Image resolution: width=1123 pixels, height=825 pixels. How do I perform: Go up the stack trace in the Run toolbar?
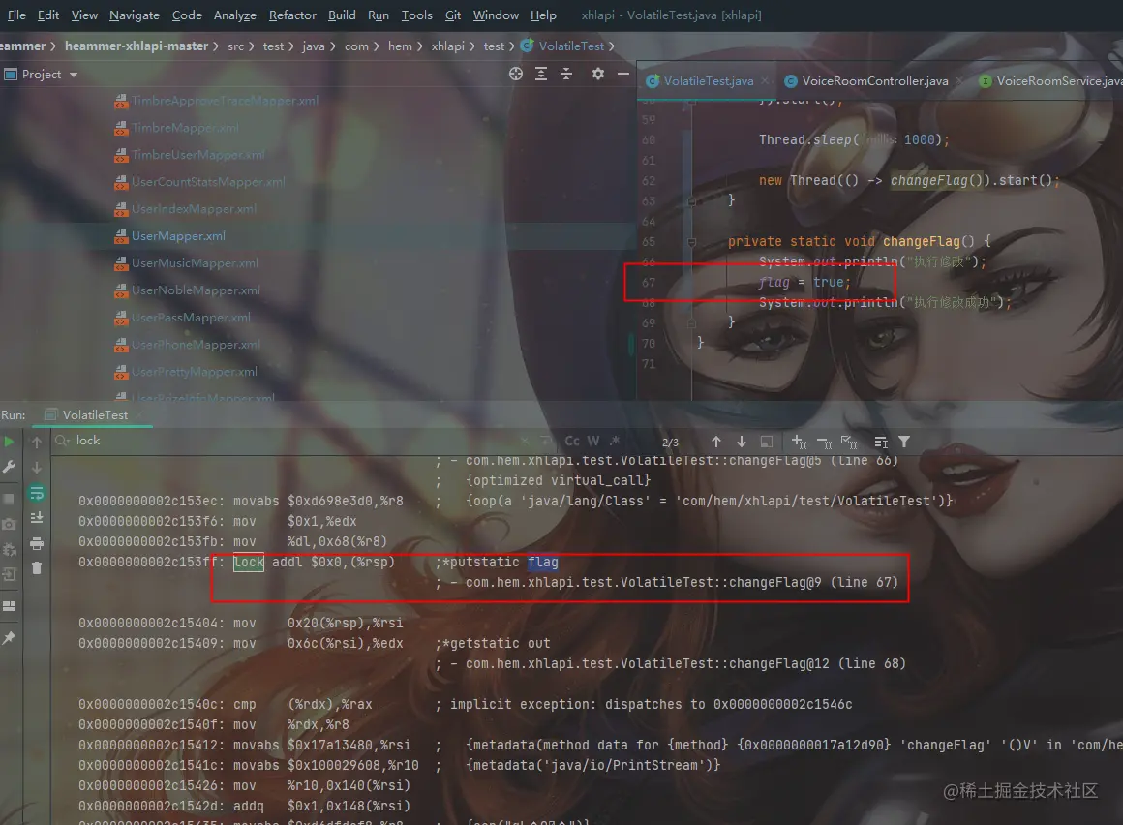[x=37, y=442]
